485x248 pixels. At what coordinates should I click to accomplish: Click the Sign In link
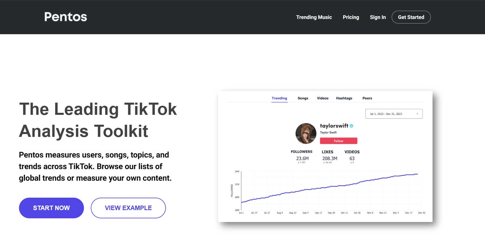[x=378, y=17]
